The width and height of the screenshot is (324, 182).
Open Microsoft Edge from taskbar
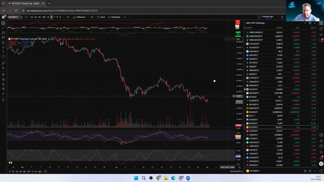173,178
